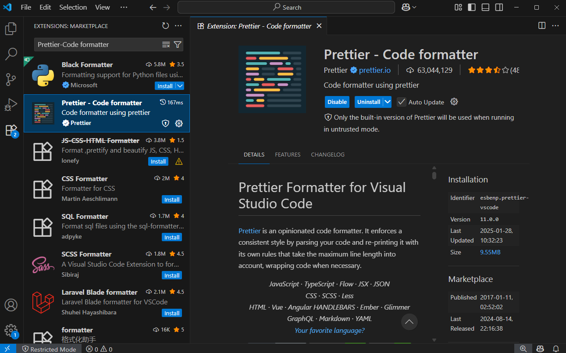Toggle the primary side bar layout button
Viewport: 566px width, 353px height.
click(472, 7)
